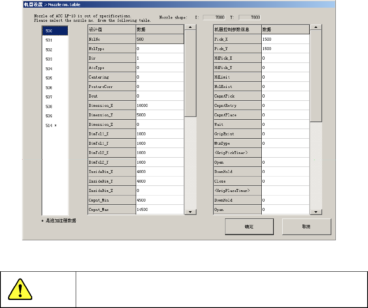Click the NzlType data cell
Image resolution: width=368 pixels, height=308 pixels.
pos(160,49)
